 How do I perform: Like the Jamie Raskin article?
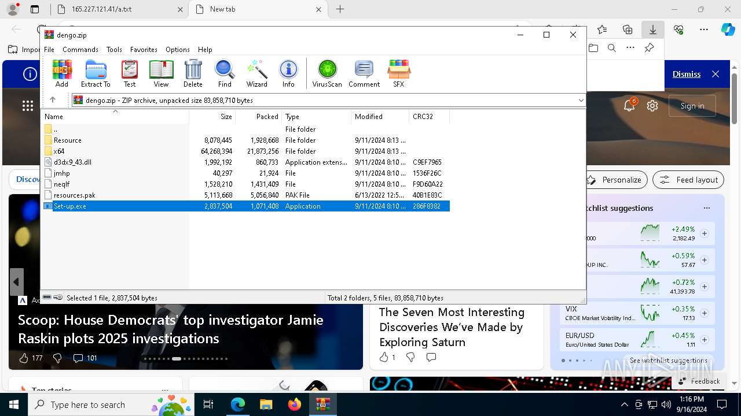24,358
